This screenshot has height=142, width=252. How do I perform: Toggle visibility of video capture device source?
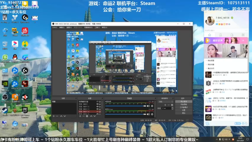pyautogui.click(x=97, y=102)
